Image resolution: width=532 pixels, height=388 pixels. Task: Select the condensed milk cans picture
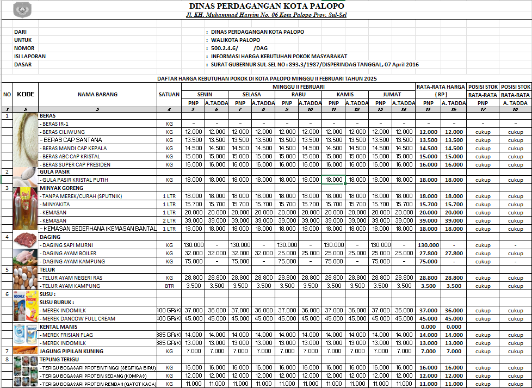click(x=26, y=335)
